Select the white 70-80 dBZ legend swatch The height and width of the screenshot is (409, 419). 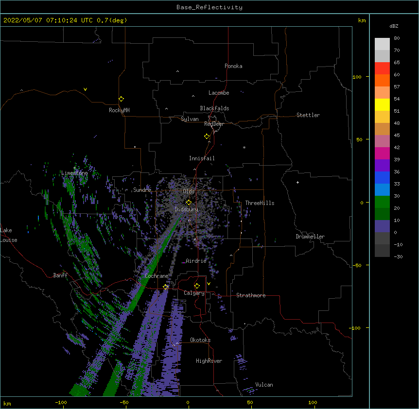click(382, 44)
